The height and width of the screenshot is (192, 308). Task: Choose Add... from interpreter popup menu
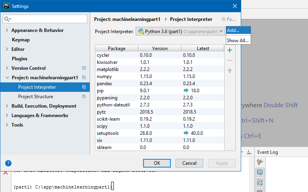[x=233, y=30]
